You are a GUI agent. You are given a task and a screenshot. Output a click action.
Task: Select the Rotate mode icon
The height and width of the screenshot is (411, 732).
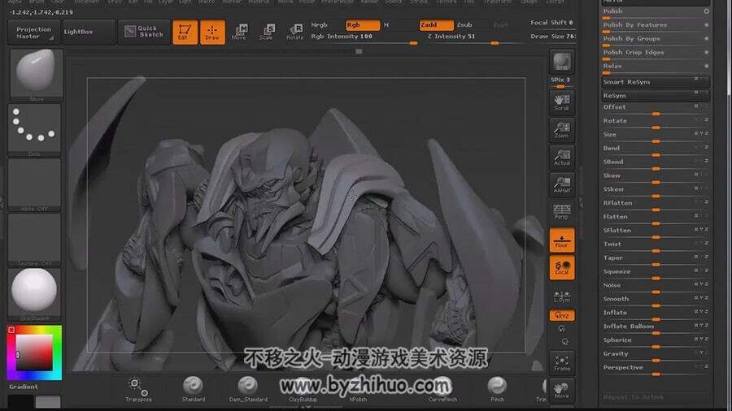click(x=295, y=32)
